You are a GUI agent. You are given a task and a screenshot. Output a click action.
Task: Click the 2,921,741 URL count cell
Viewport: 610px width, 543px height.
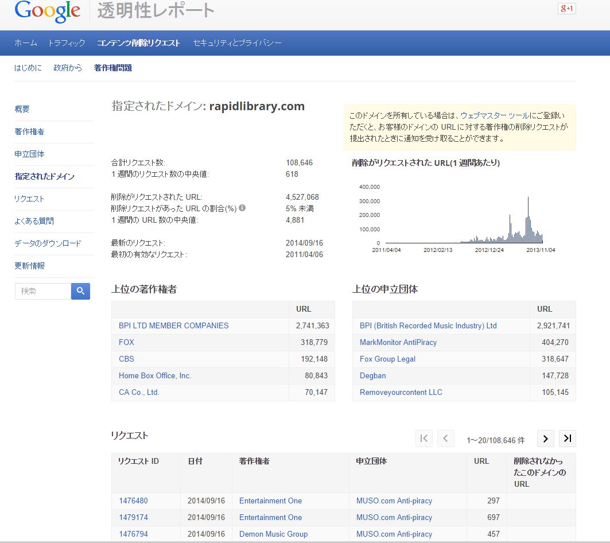[x=553, y=325]
